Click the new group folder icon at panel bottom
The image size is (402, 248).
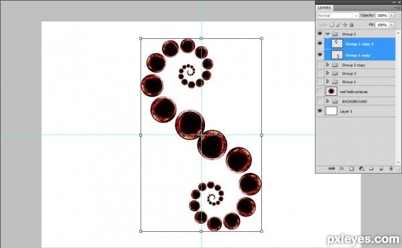(371, 169)
